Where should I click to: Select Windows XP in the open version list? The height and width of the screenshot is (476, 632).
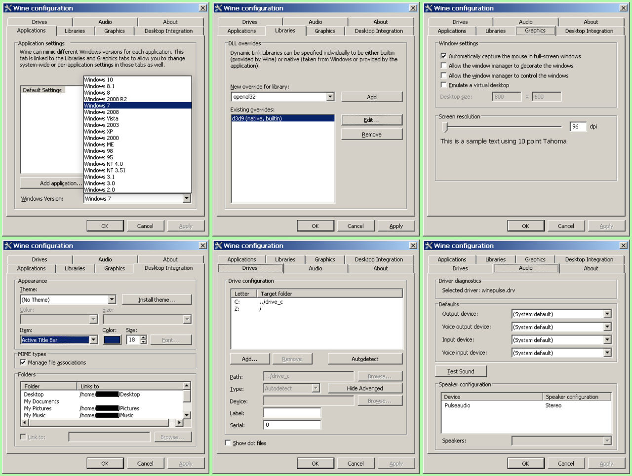pyautogui.click(x=99, y=132)
